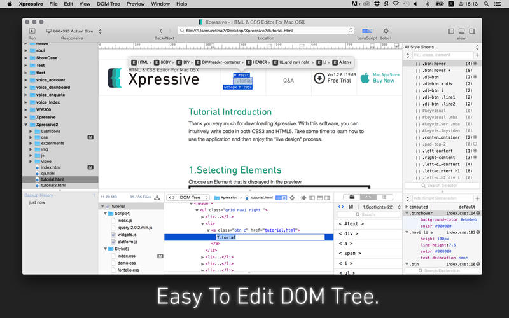Open the 1.Spotlights (22) dropdown
This screenshot has width=509, height=318.
coord(381,207)
